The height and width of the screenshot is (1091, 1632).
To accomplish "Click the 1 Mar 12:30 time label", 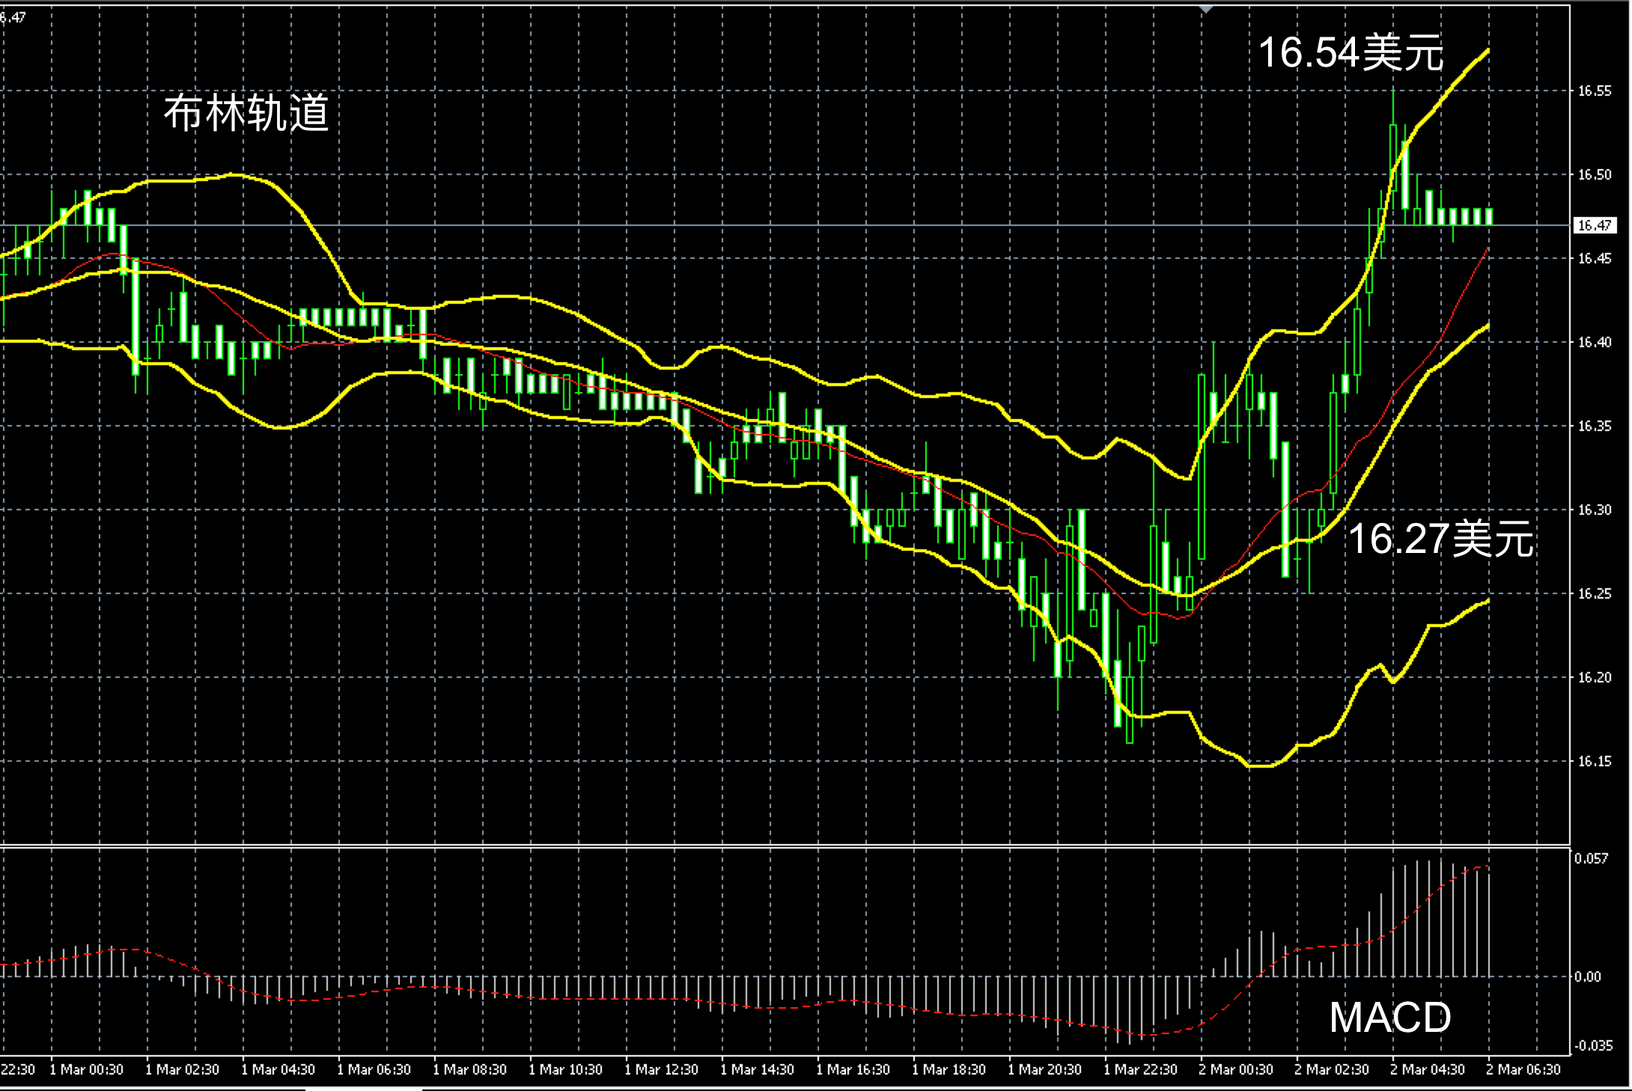I will 662,1070.
